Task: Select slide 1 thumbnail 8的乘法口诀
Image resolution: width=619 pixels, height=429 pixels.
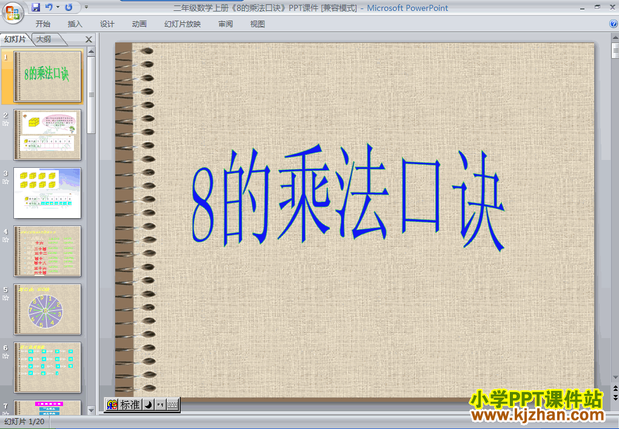Action: [x=47, y=76]
